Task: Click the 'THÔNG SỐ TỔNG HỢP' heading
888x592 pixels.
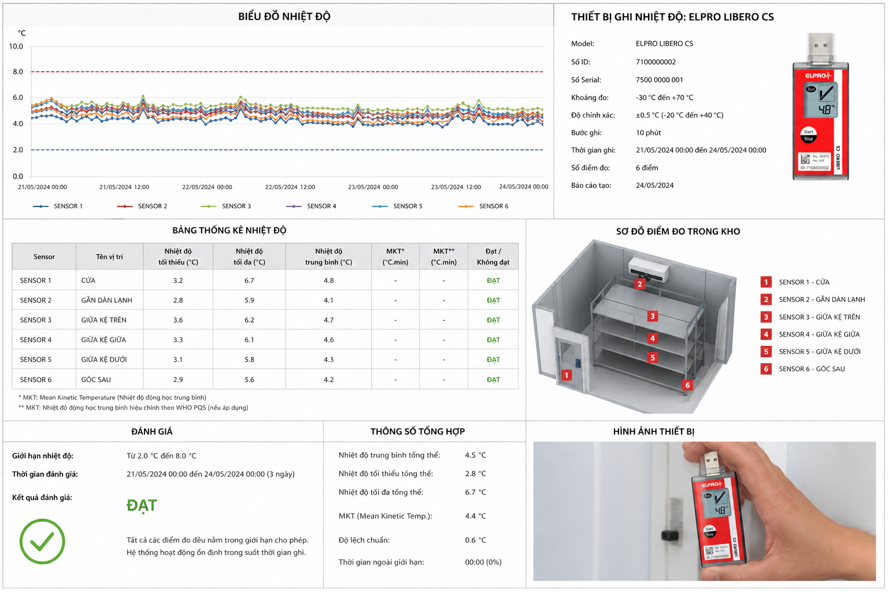Action: click(417, 431)
